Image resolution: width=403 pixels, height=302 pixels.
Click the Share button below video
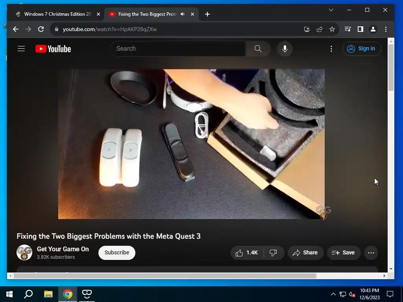pos(305,253)
